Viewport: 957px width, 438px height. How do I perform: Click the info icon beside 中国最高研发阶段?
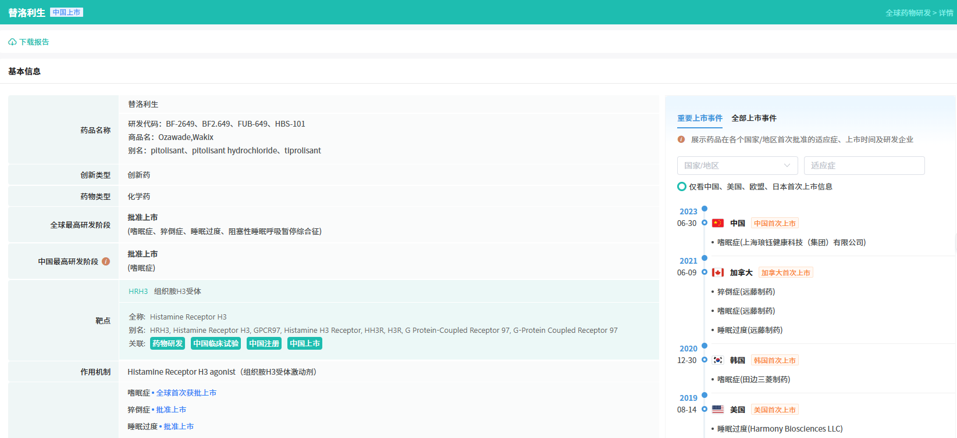(106, 261)
